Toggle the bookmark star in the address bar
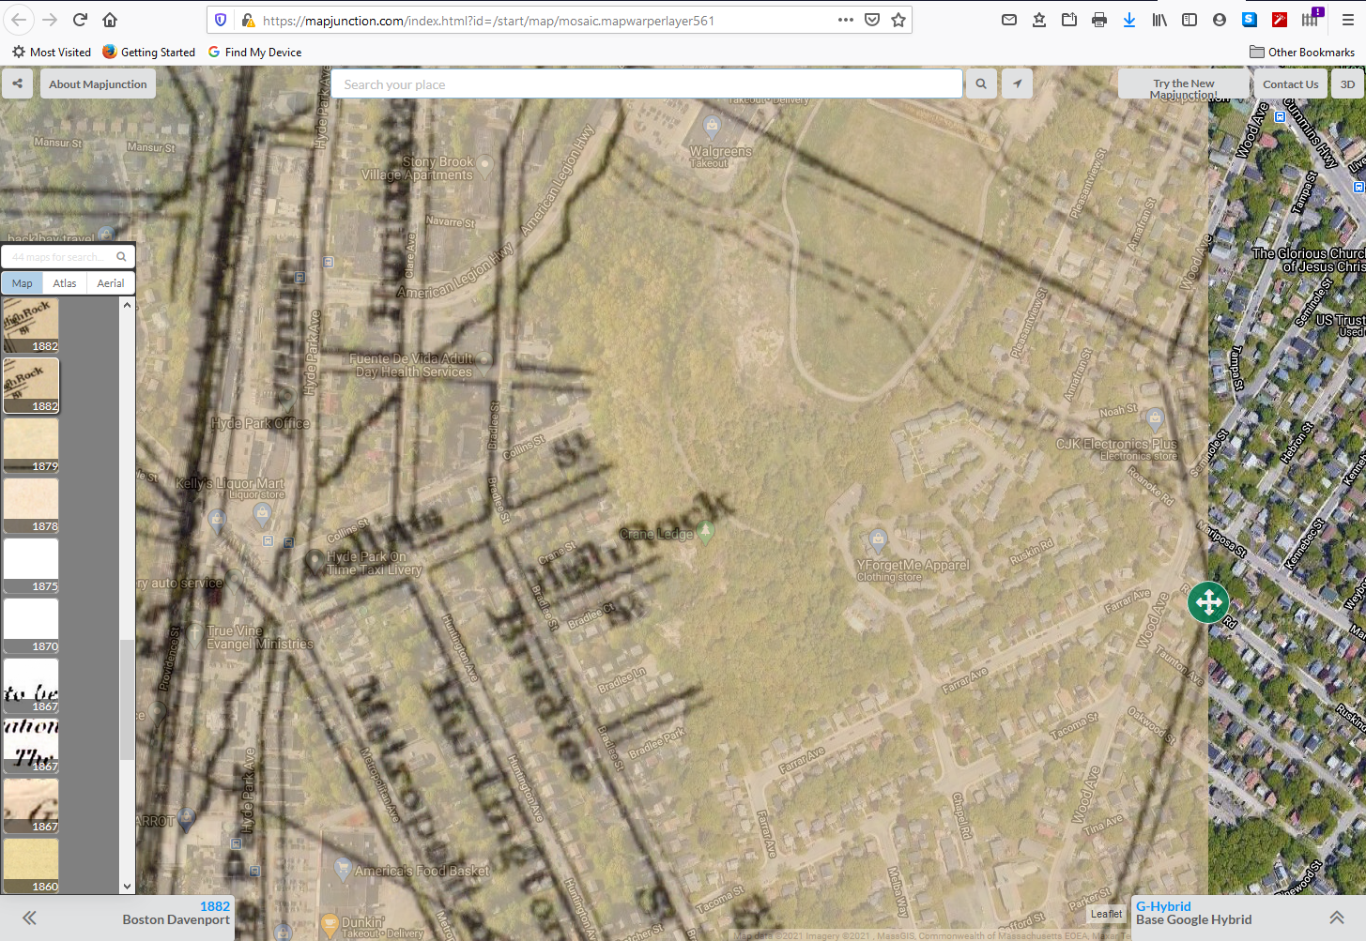 (898, 19)
